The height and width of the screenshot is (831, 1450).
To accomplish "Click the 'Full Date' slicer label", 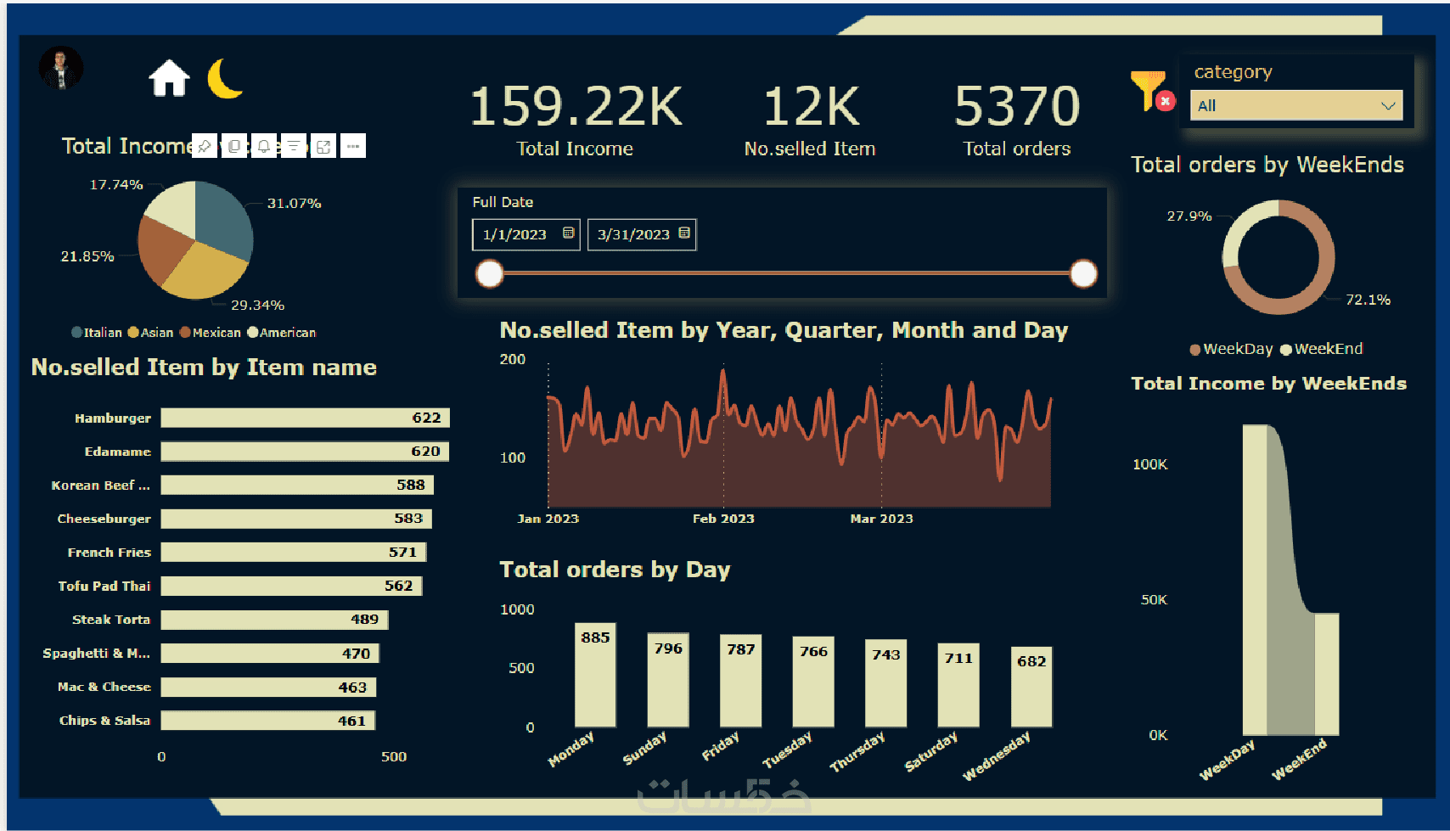I will click(x=503, y=202).
